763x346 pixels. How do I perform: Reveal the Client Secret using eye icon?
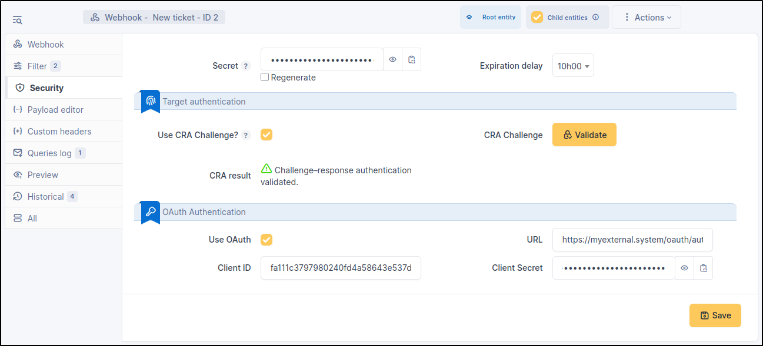pos(684,268)
